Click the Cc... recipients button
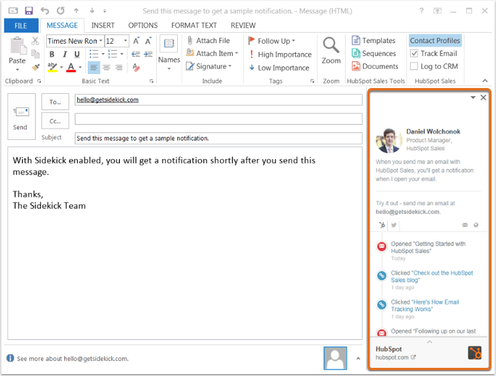Screen dimensions: 496x376 pyautogui.click(x=55, y=121)
